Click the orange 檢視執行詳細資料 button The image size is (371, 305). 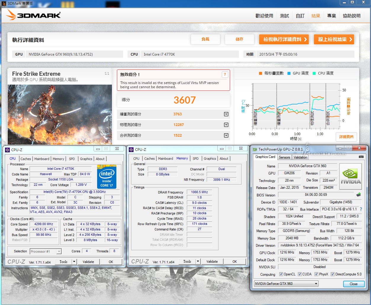pyautogui.click(x=284, y=39)
